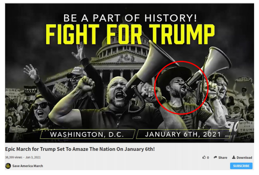Open the Save America March channel avatar
This screenshot has width=259, height=175.
pyautogui.click(x=8, y=166)
